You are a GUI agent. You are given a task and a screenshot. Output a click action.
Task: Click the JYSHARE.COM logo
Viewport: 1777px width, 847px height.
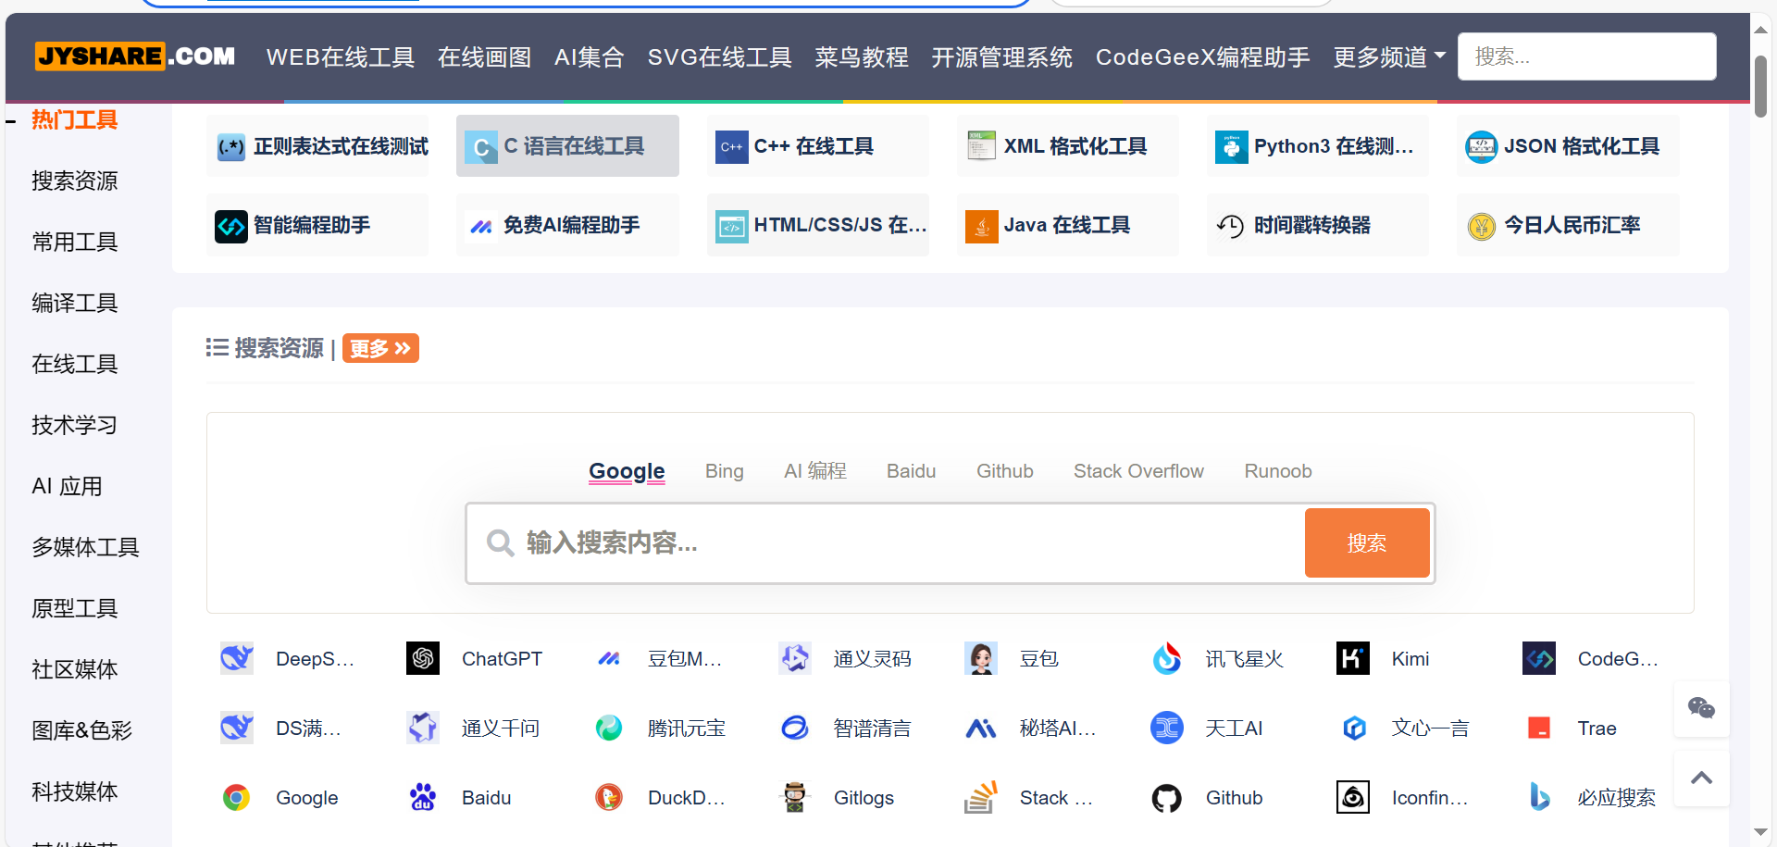135,56
